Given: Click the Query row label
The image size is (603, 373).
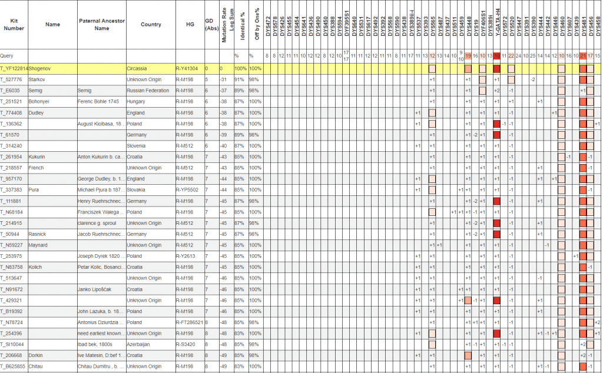Looking at the screenshot, I should (x=7, y=56).
